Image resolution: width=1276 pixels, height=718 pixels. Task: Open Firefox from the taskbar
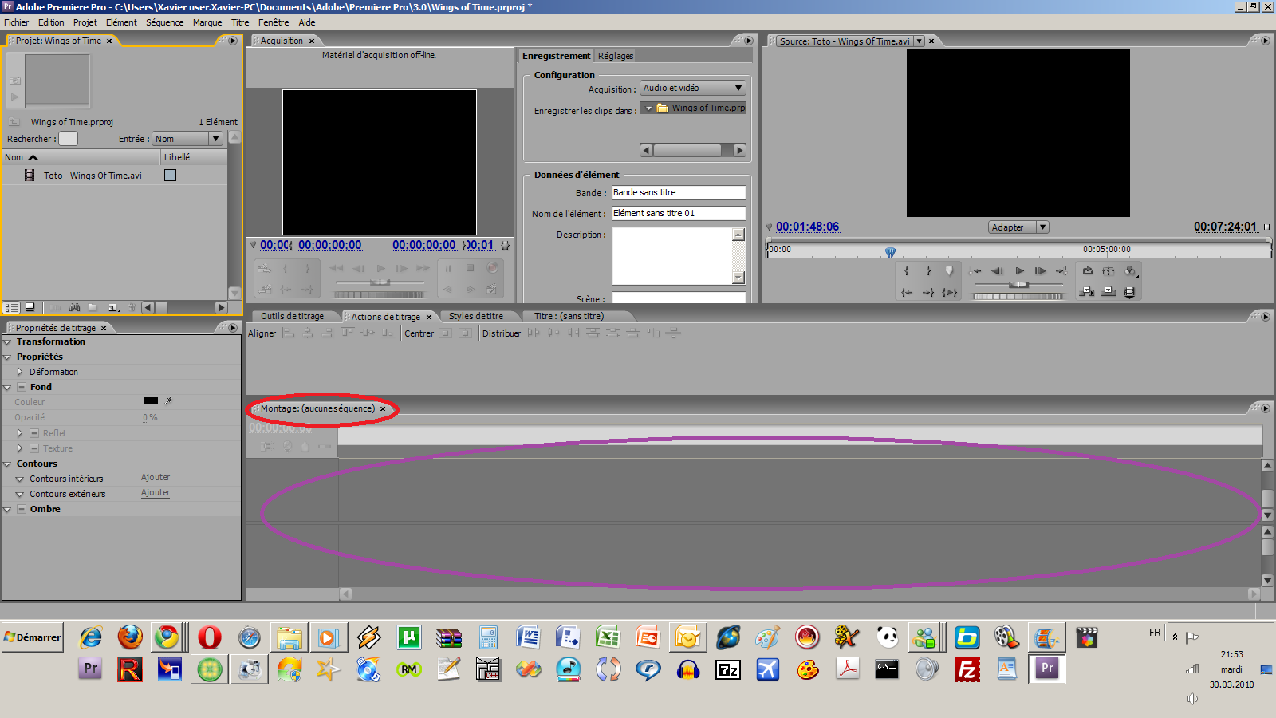130,637
